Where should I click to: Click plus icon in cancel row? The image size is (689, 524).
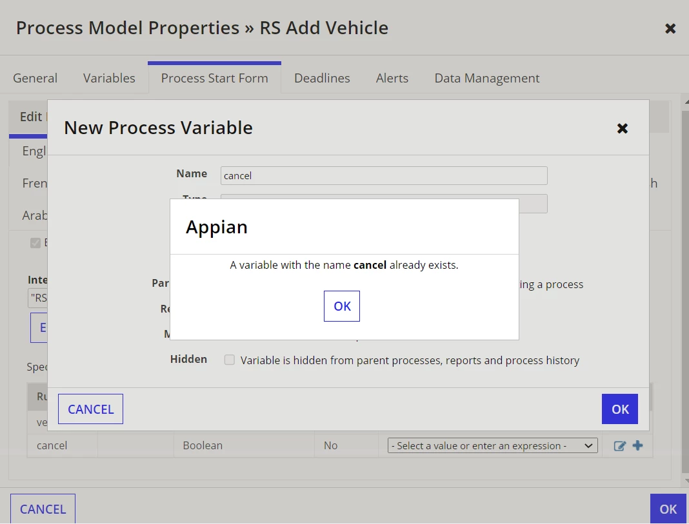(637, 445)
